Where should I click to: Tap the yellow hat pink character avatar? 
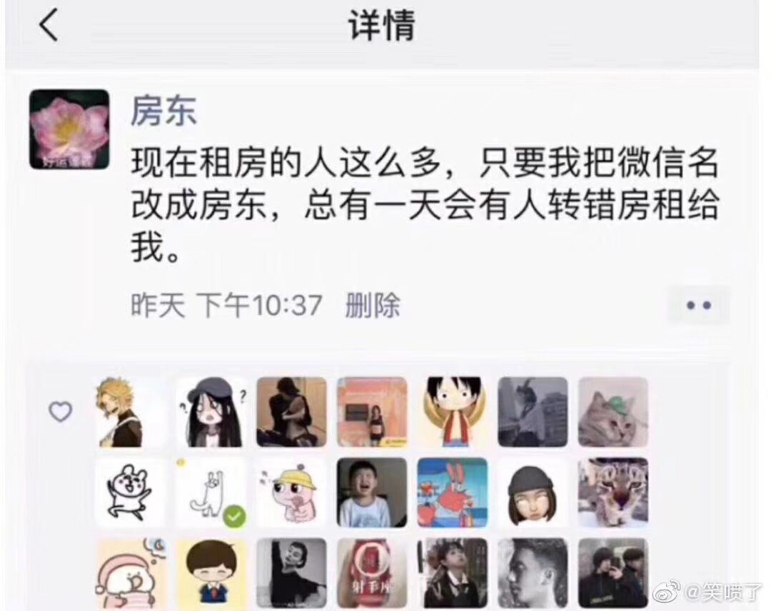tap(291, 492)
